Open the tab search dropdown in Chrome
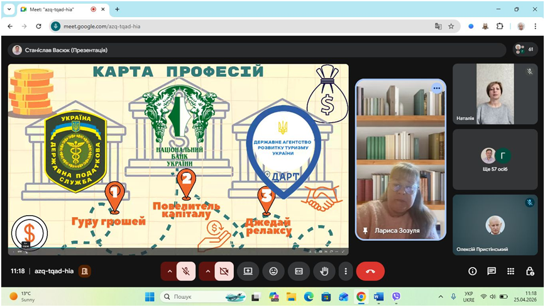The width and height of the screenshot is (545, 307). (9, 9)
